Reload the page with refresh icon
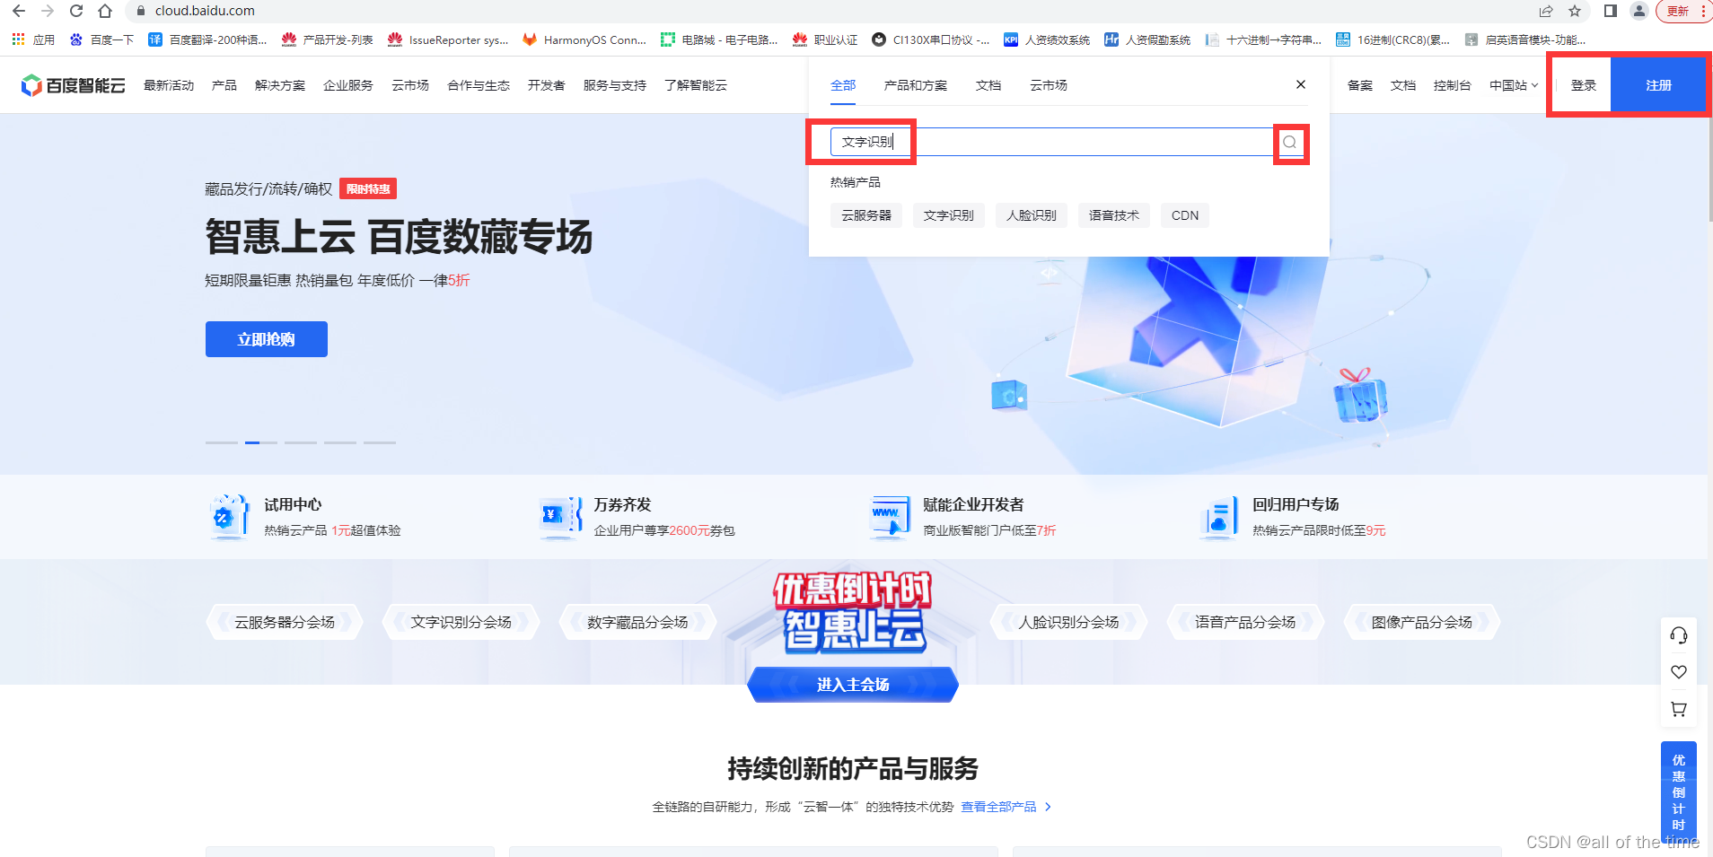The width and height of the screenshot is (1713, 857). (76, 11)
